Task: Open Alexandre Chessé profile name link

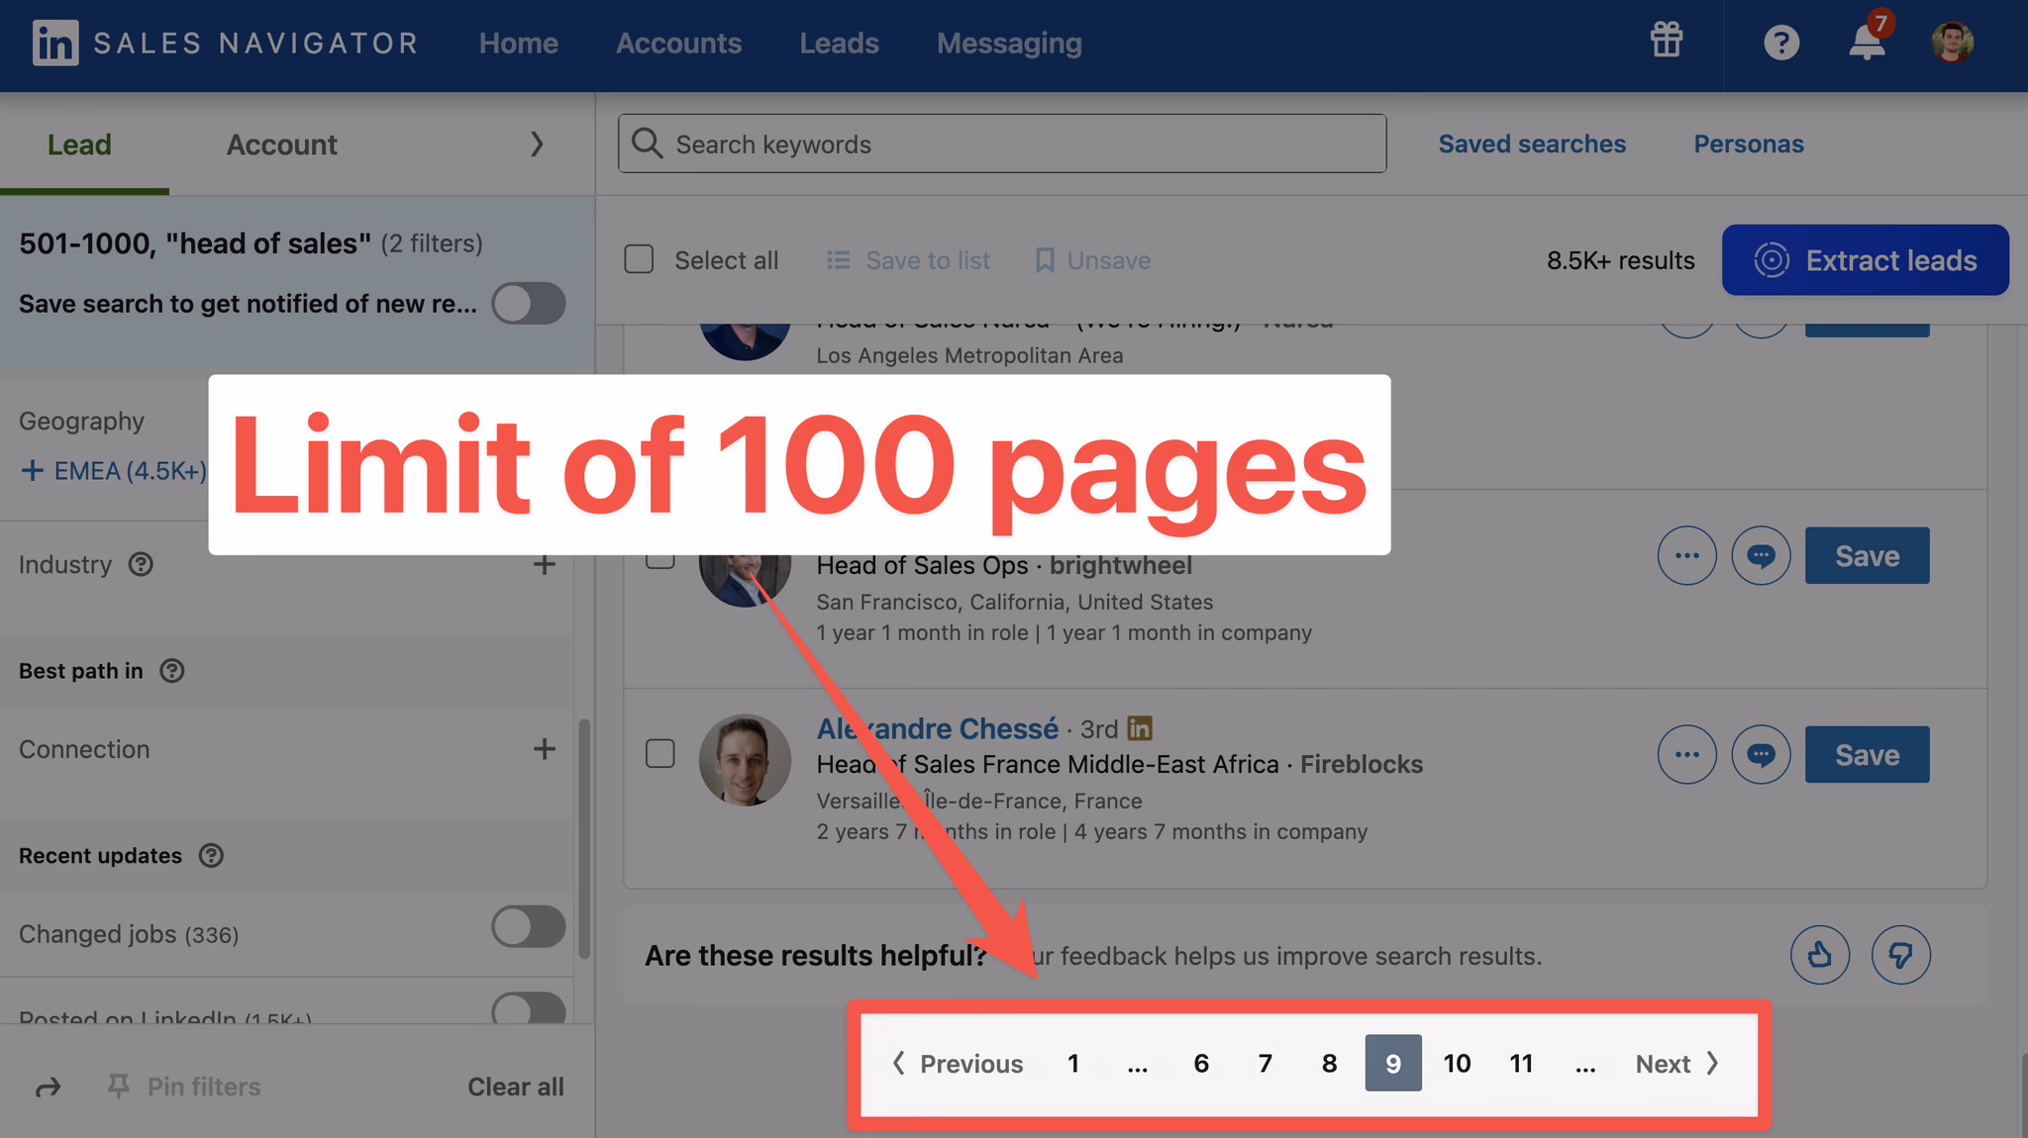Action: coord(937,728)
